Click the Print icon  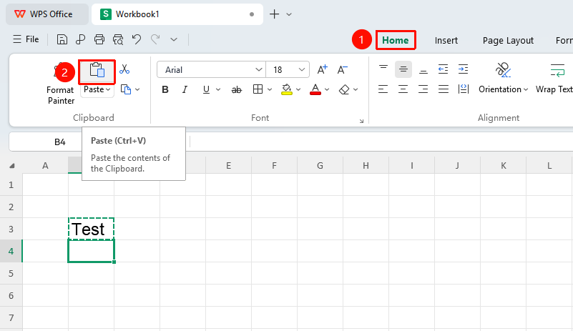pyautogui.click(x=99, y=39)
